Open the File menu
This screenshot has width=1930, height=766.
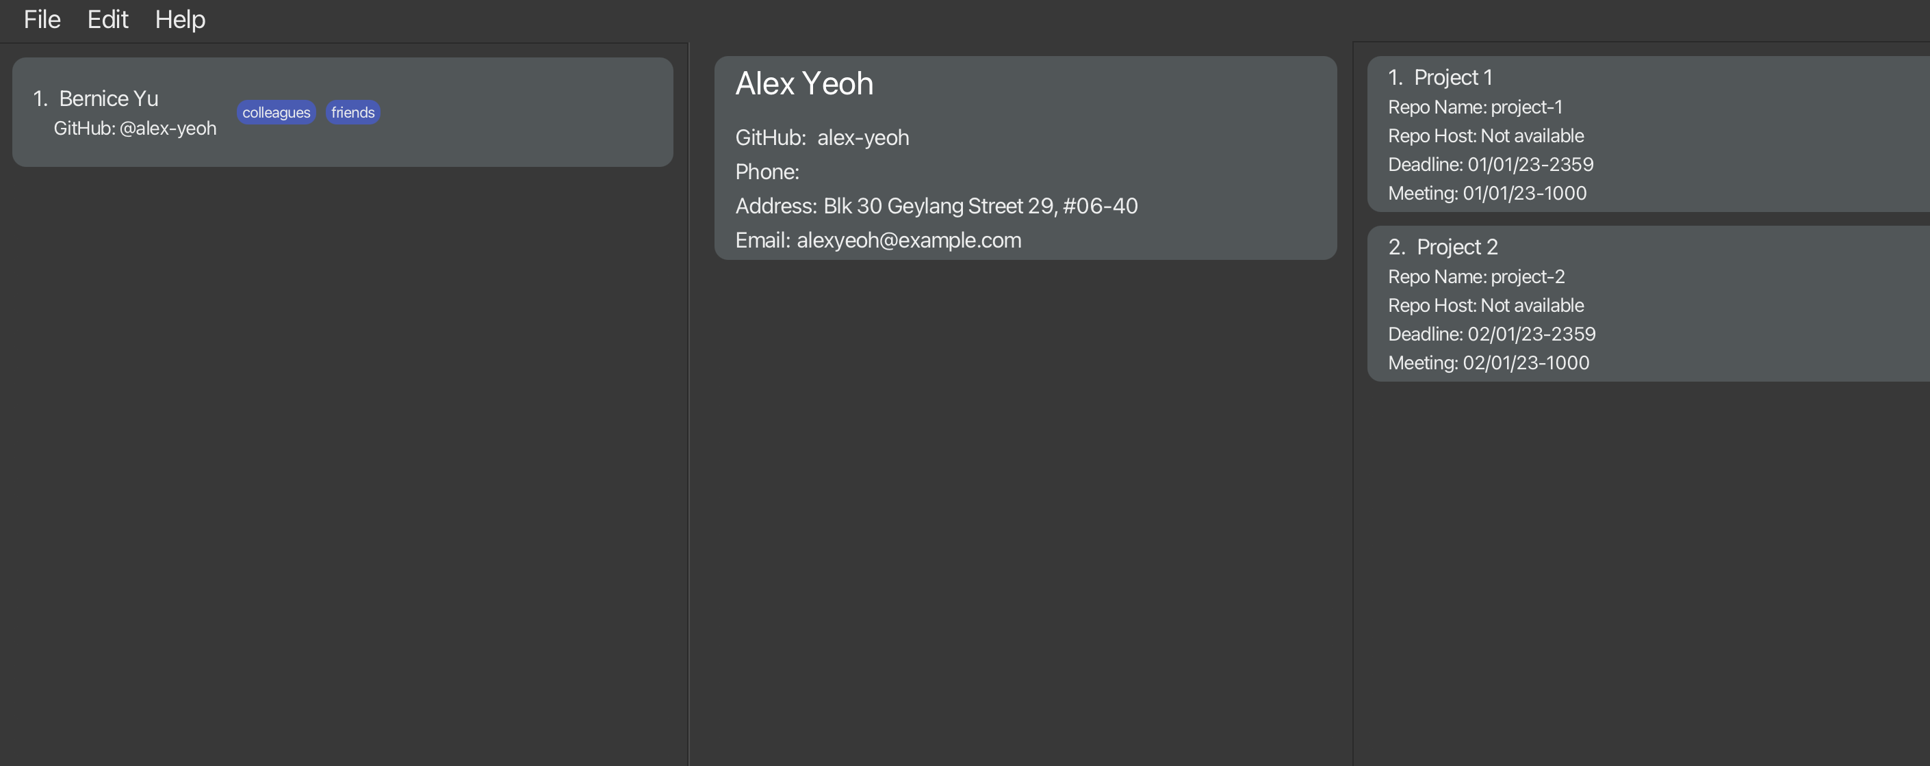(42, 19)
